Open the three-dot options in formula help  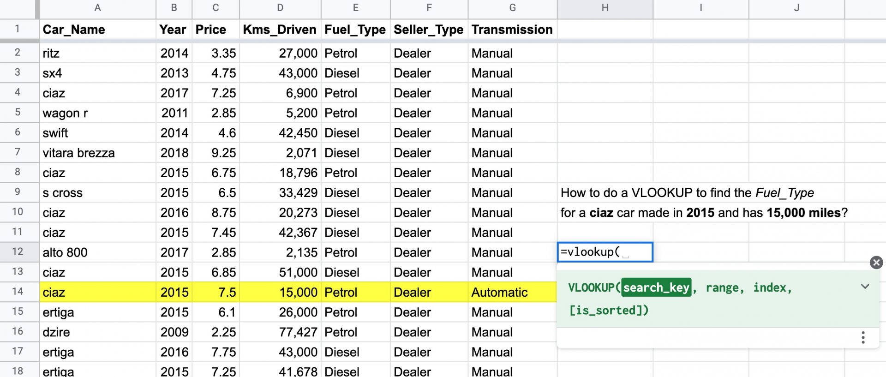click(x=862, y=337)
